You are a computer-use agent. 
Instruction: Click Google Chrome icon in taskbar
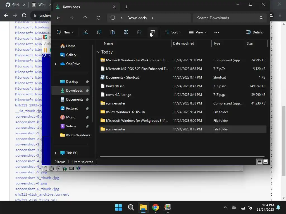[156, 207]
